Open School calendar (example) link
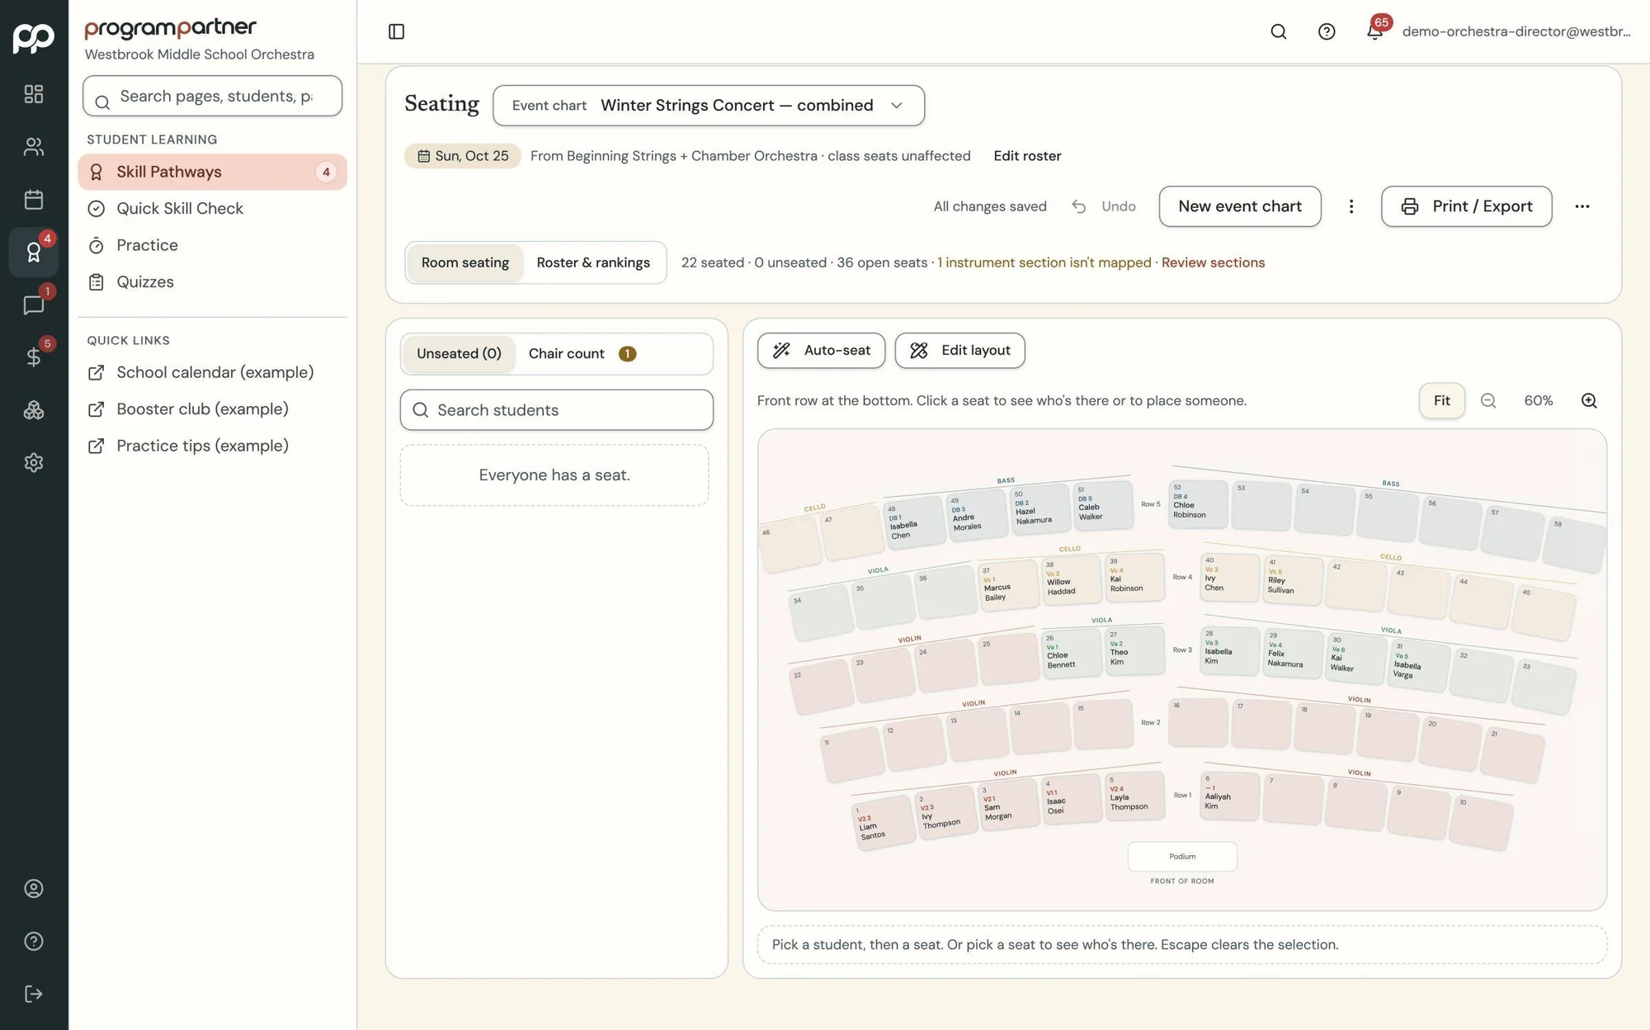 point(213,372)
